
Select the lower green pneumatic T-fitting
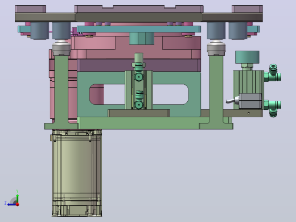[x=273, y=109]
